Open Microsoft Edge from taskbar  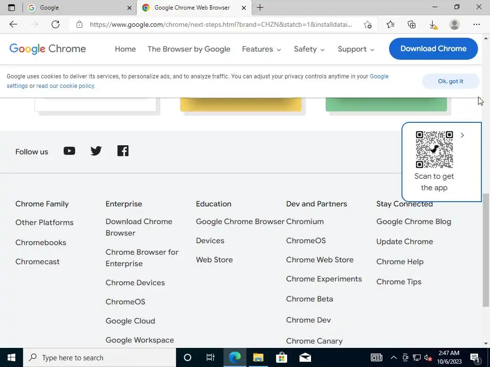(x=234, y=357)
